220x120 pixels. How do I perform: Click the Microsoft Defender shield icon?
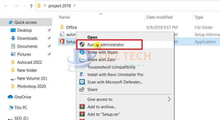82,82
